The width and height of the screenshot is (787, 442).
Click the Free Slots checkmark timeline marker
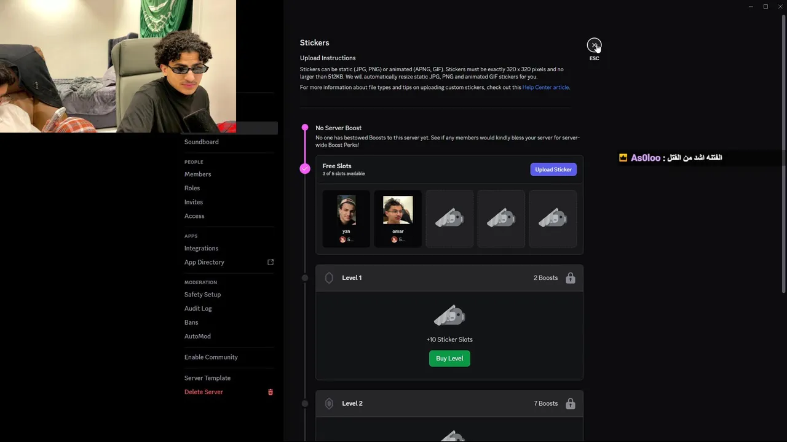[305, 168]
